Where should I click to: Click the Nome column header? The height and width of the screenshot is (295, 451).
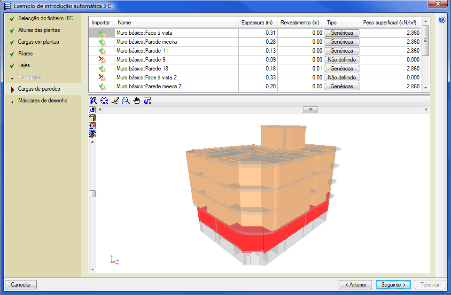[177, 23]
